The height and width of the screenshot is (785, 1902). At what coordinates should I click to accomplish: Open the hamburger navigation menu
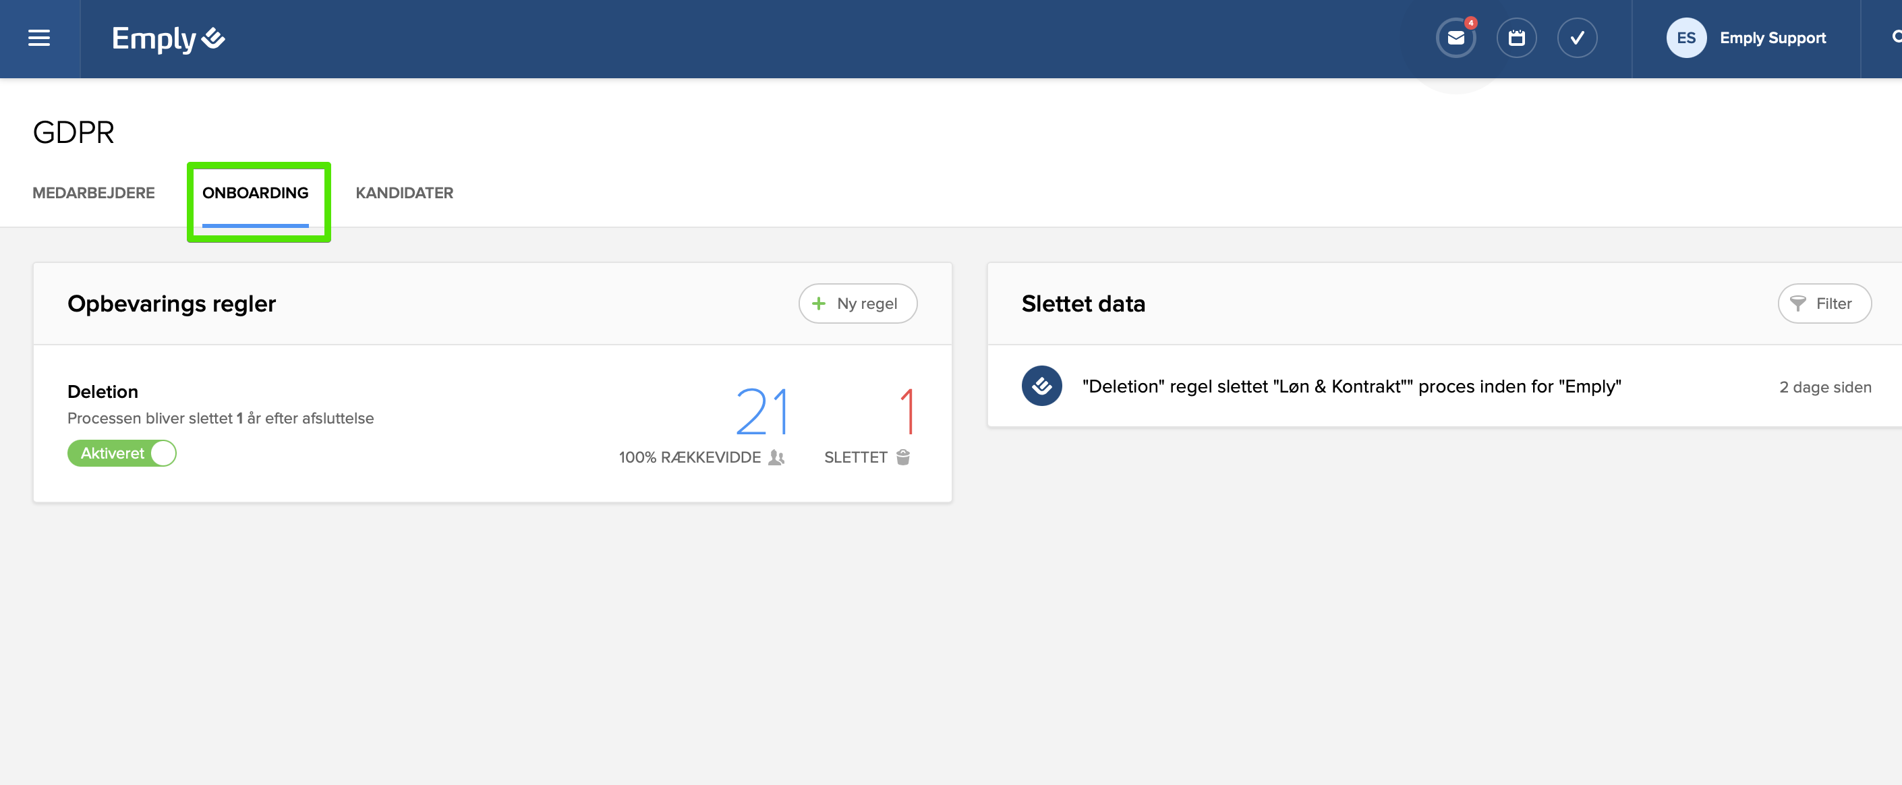coord(39,38)
